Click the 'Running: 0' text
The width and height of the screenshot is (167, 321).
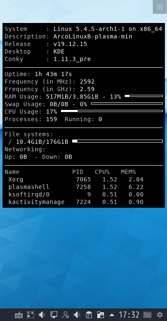[83, 119]
